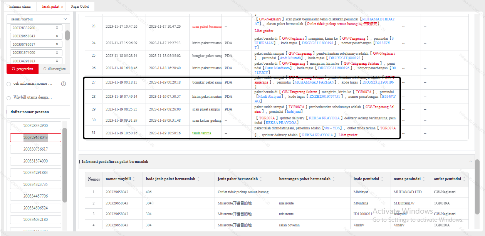Click the salah coveran keterangan cell
The height and width of the screenshot is (236, 485).
(290, 225)
